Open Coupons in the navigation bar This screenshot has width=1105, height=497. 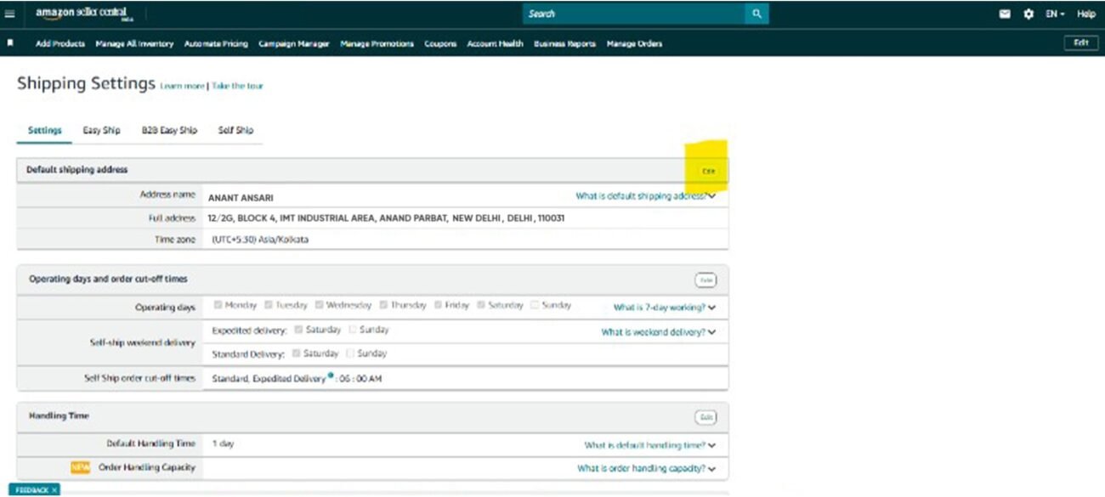click(x=440, y=44)
